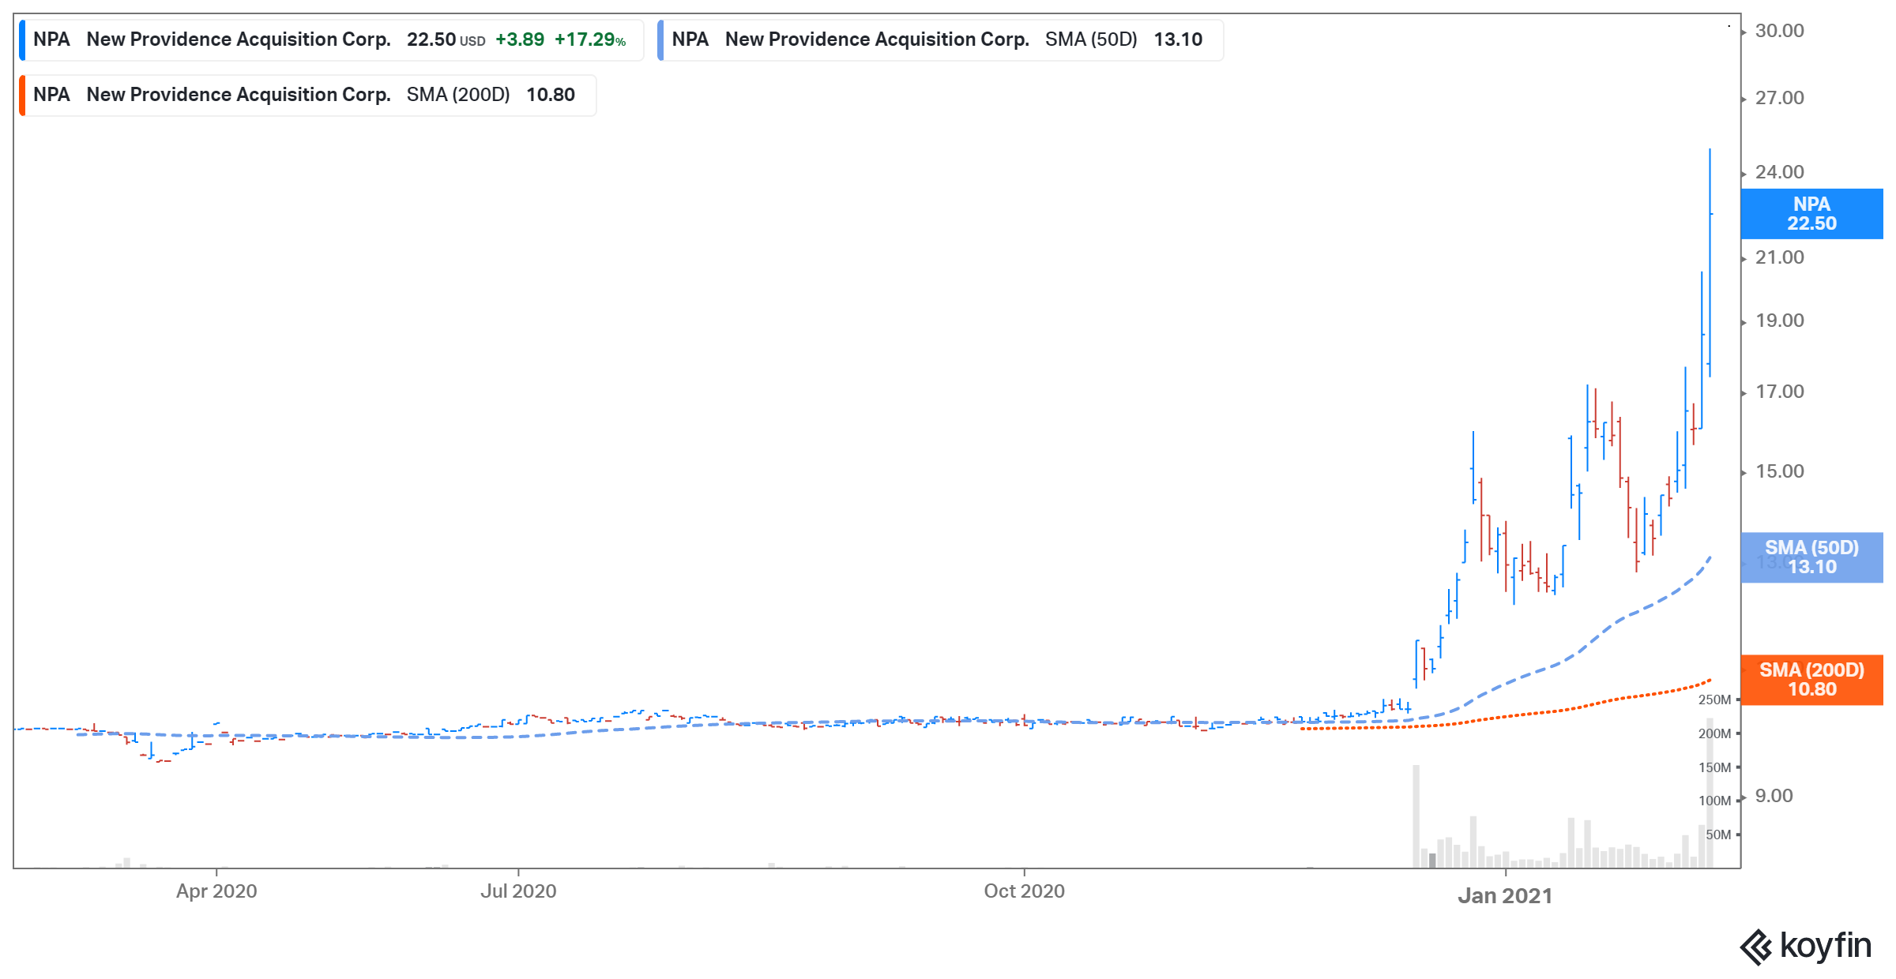Click the NPA 22.50 price tag on axis
The height and width of the screenshot is (979, 1896).
[x=1811, y=214]
